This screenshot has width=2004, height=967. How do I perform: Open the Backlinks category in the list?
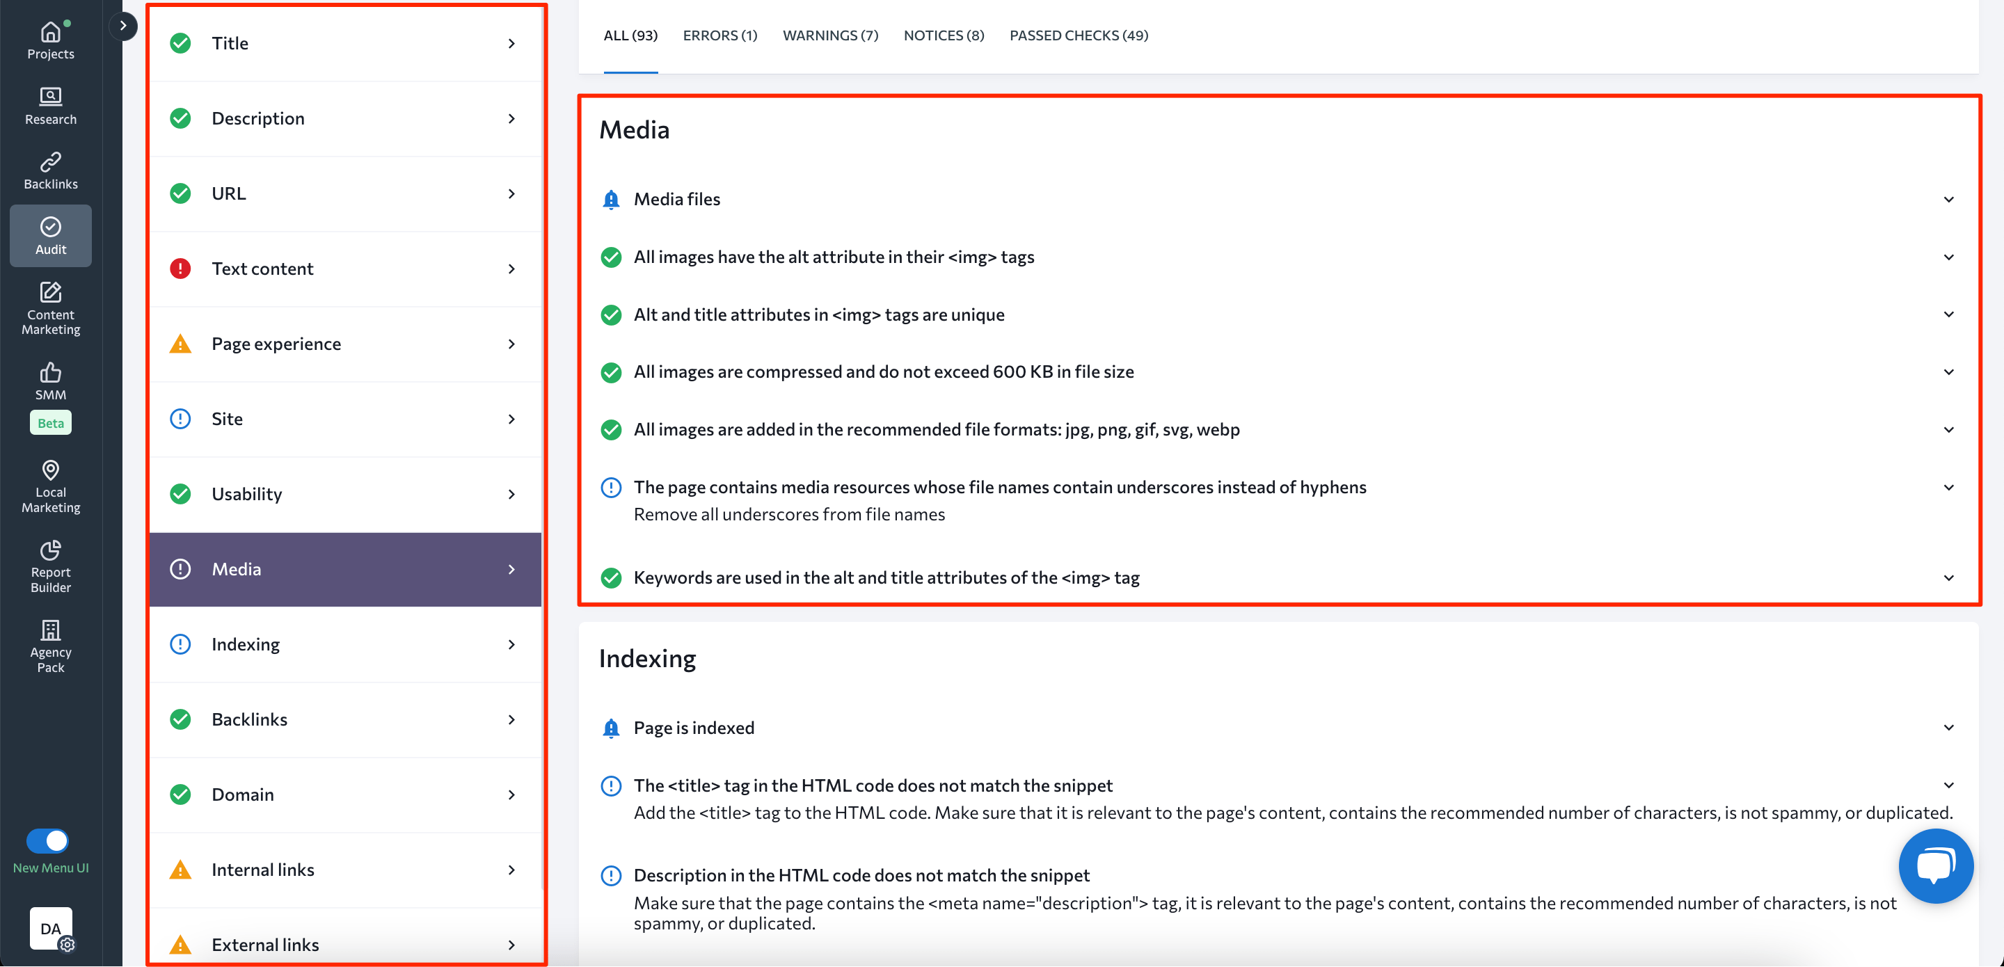(x=344, y=719)
